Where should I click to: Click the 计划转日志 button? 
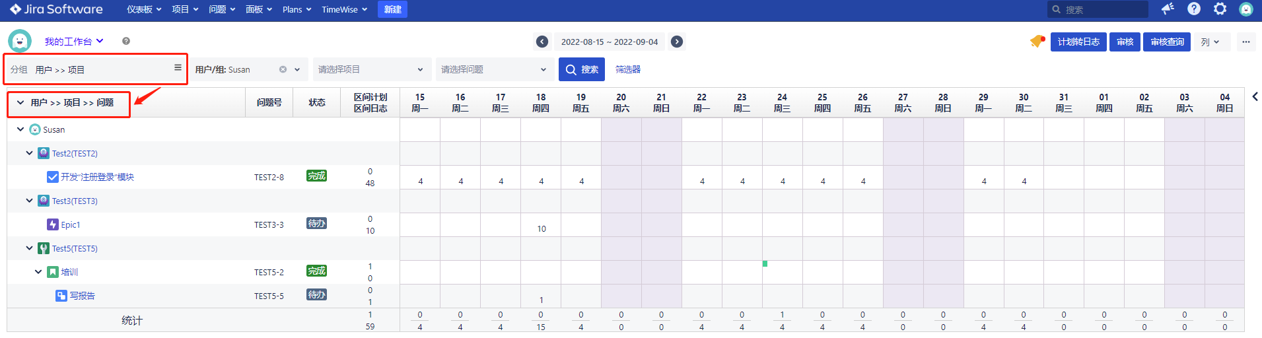coord(1078,42)
